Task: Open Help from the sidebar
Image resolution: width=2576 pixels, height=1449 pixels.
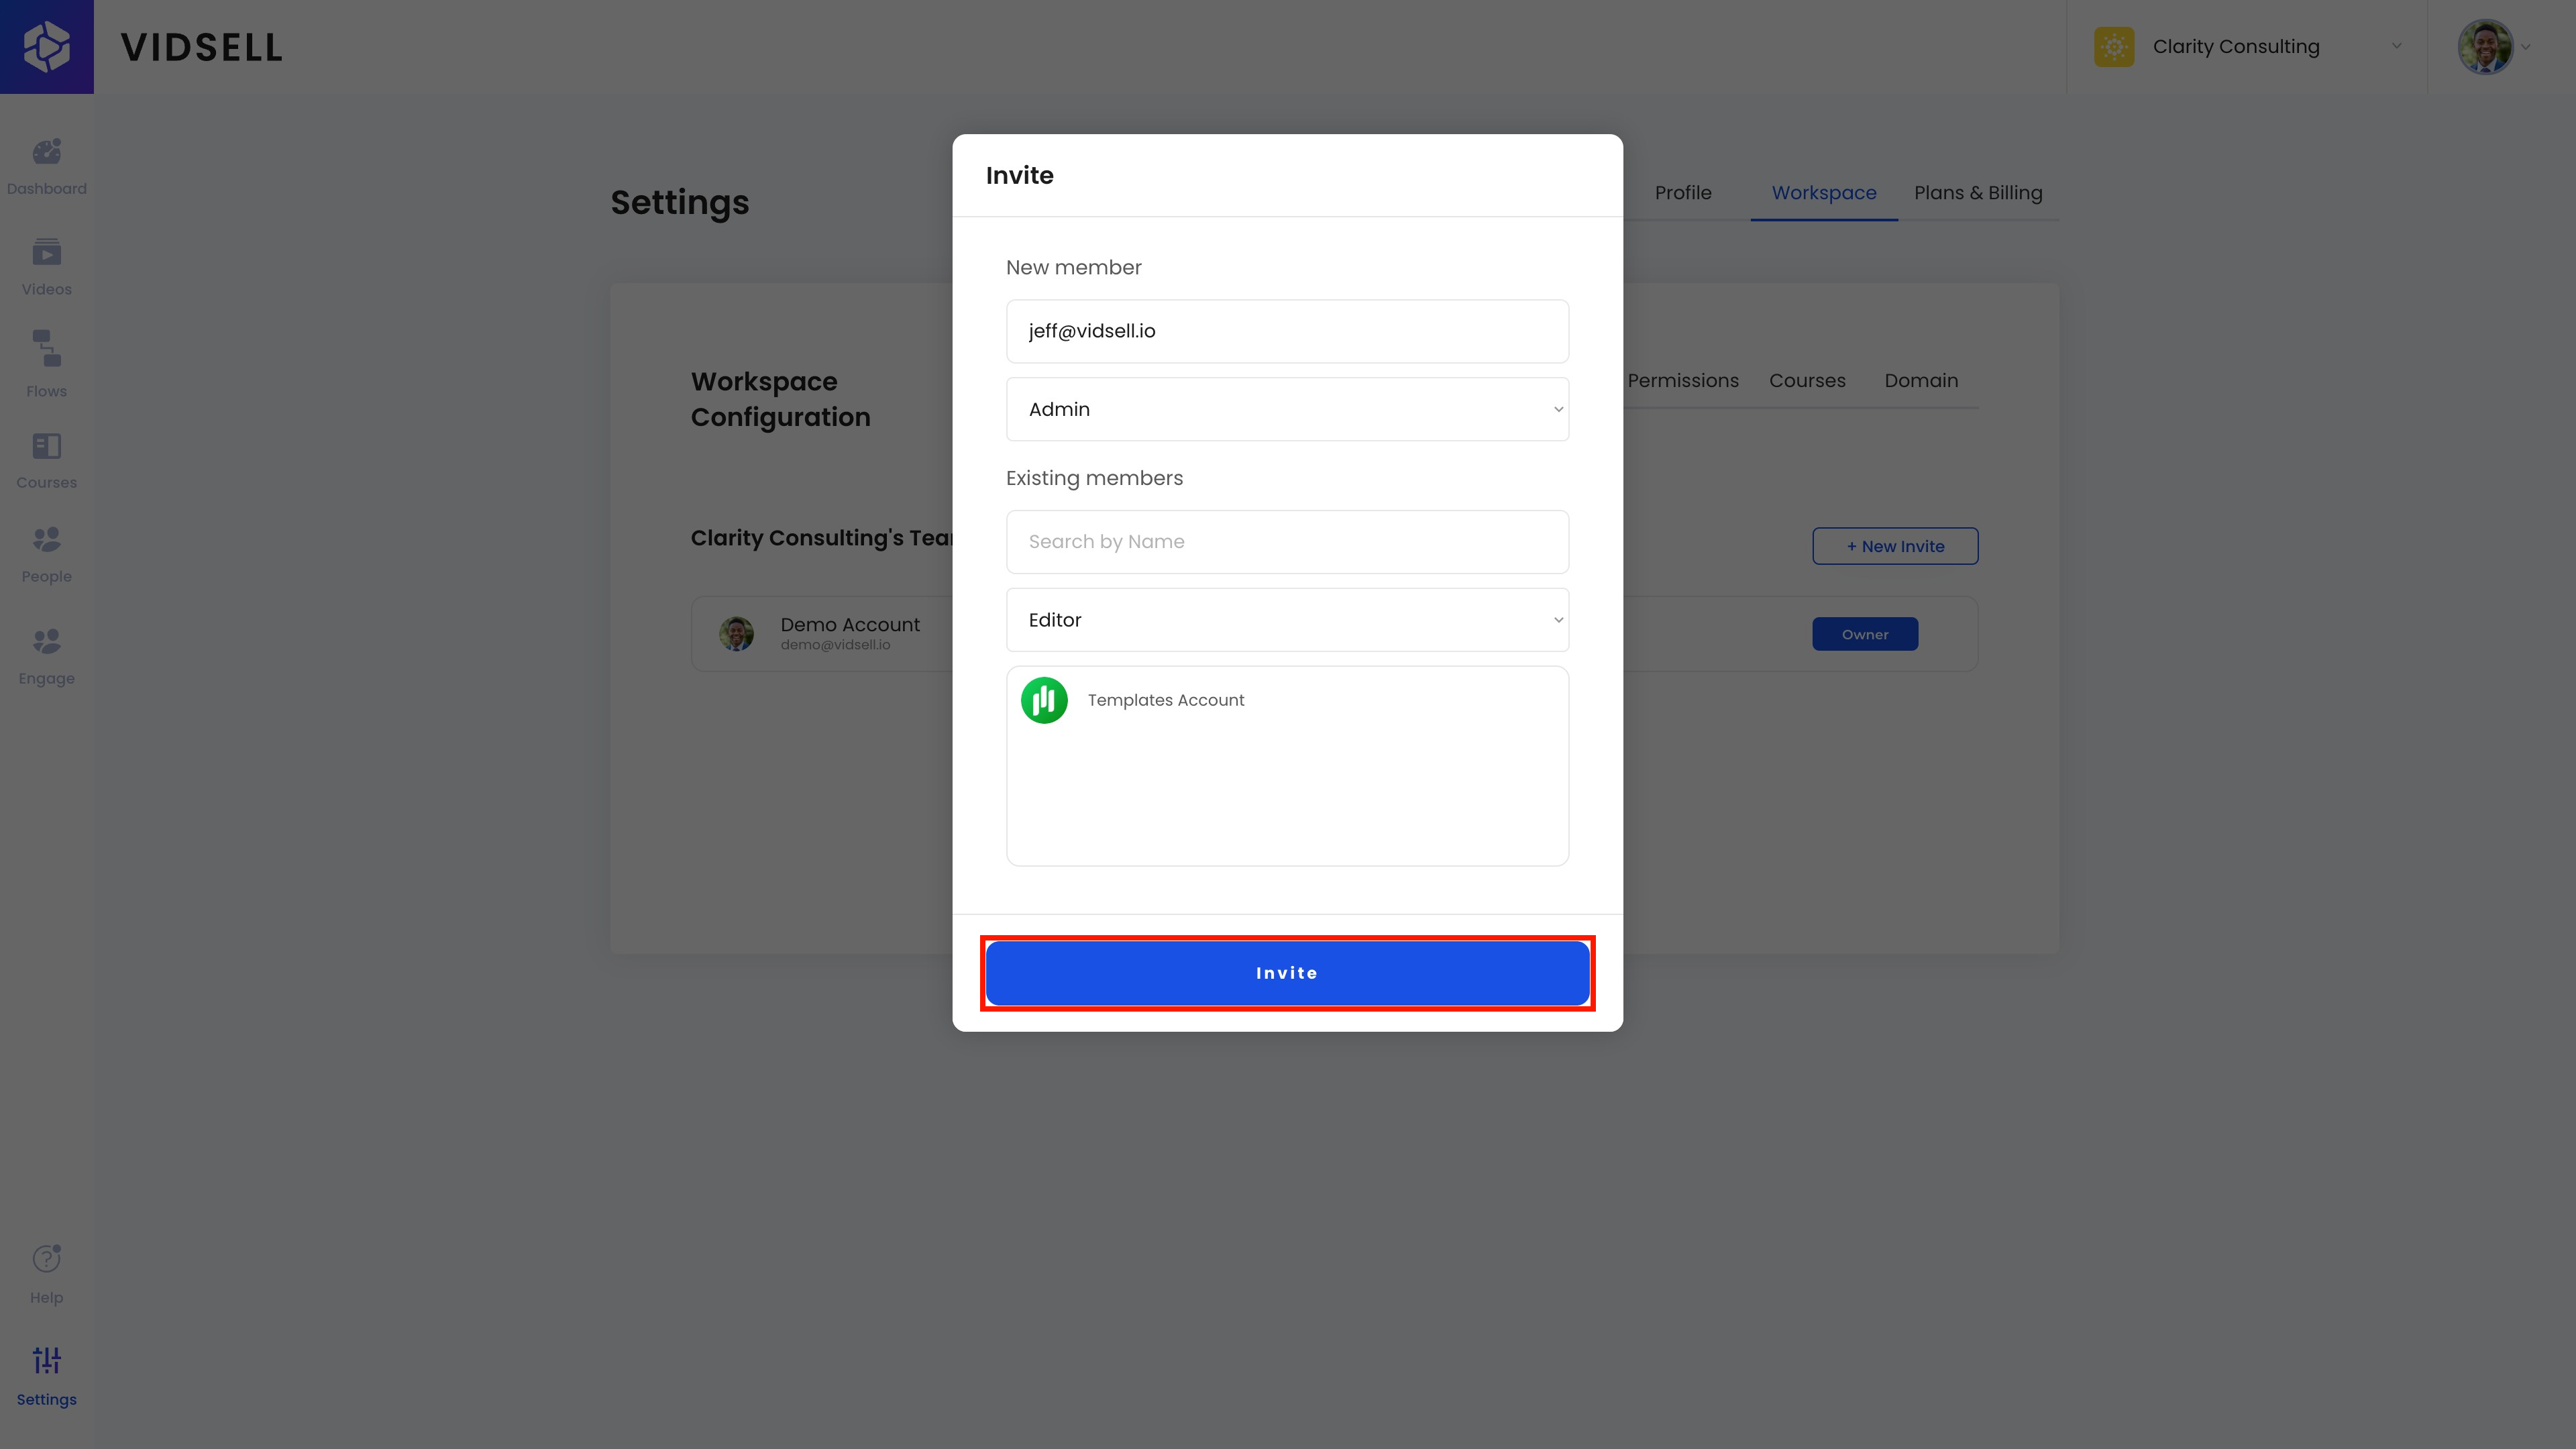Action: [46, 1259]
